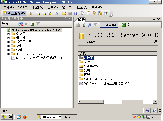The image size is (163, 121).
Task: Open the Registered Servers toolbar icon
Action: pos(83,13)
